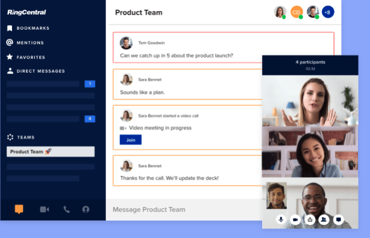The height and width of the screenshot is (238, 370).
Task: Click Sara Bennet's avatar in last message
Action: (x=126, y=166)
